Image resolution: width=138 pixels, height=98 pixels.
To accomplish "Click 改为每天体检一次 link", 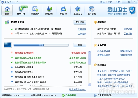I will point(78,89).
